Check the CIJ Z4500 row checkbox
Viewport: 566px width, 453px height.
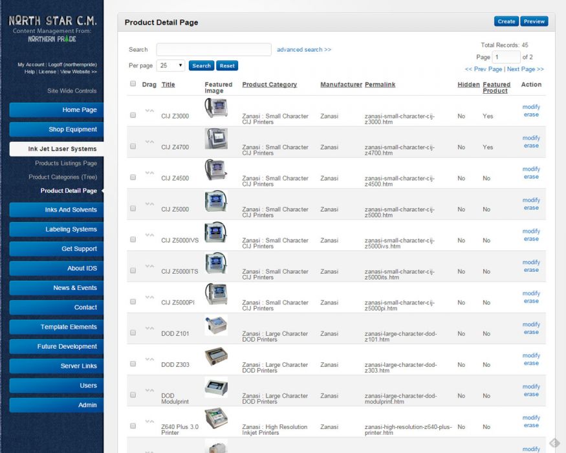tap(133, 177)
